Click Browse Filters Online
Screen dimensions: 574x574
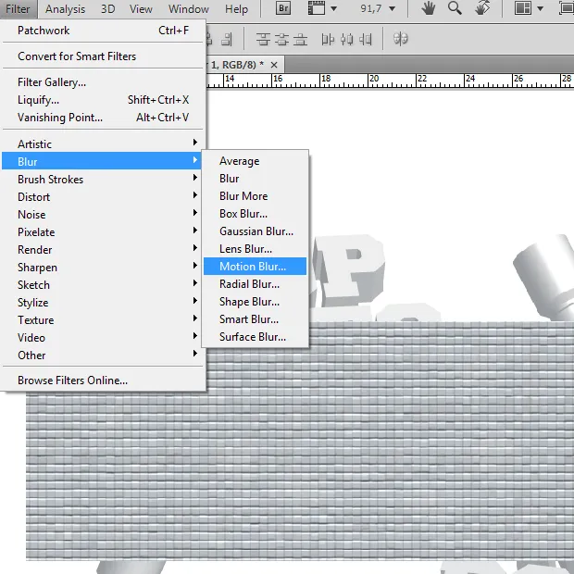click(x=72, y=381)
